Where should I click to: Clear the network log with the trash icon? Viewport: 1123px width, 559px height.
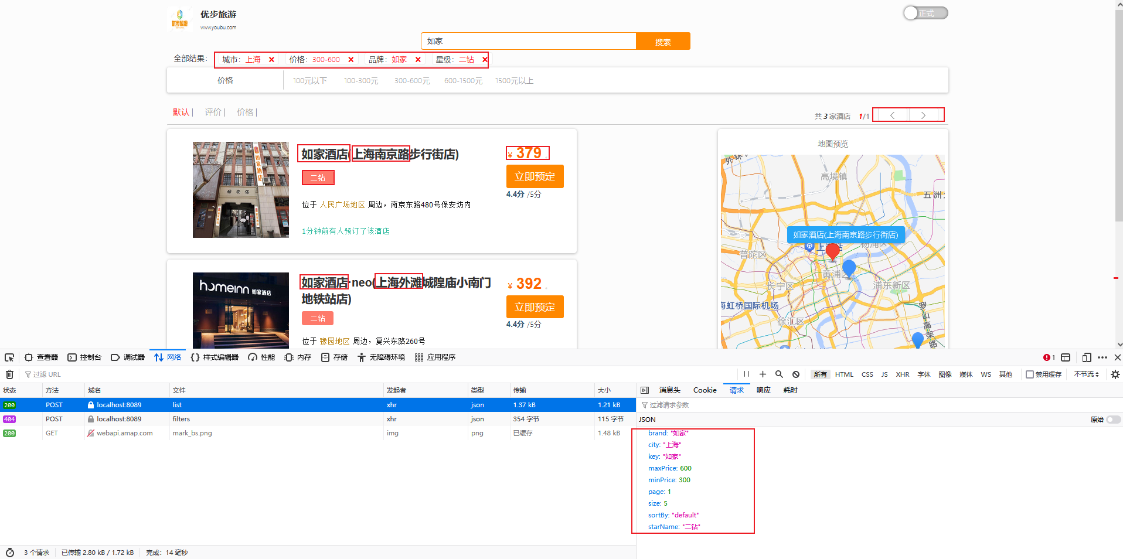[x=9, y=374]
